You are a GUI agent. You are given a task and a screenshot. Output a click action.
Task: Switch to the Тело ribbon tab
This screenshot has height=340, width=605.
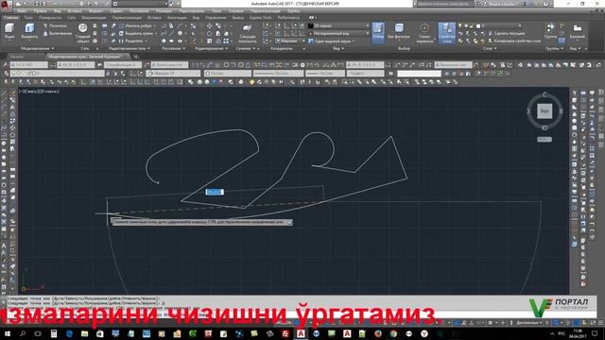[28, 18]
